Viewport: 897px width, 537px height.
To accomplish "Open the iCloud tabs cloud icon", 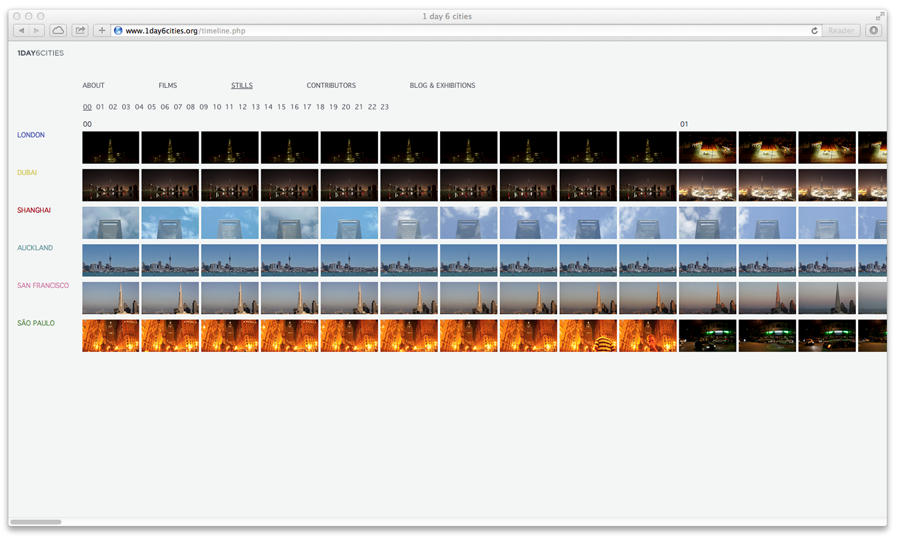I will coord(58,30).
